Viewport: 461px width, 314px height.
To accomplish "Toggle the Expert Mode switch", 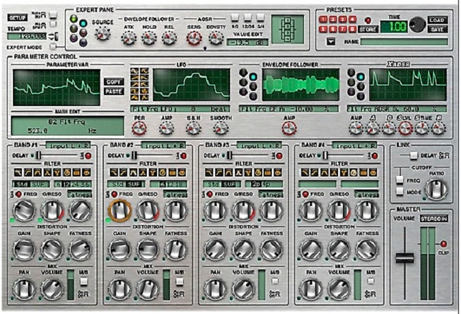I will 53,47.
